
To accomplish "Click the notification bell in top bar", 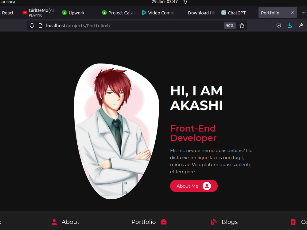I will click(x=185, y=2).
